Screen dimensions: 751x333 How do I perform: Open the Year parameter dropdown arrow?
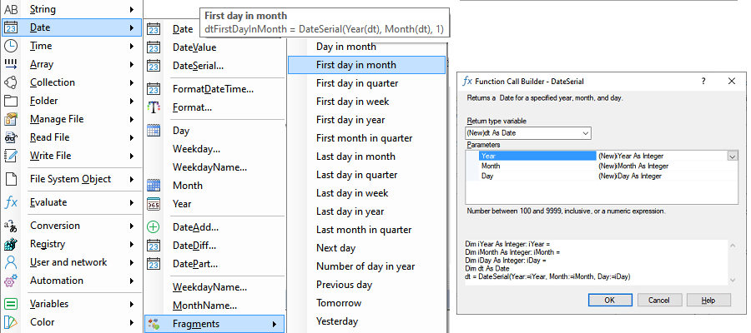tap(732, 156)
